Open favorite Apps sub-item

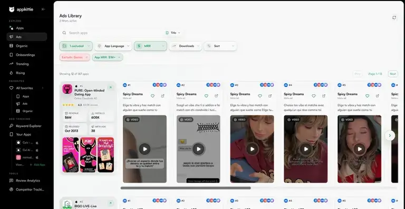(x=25, y=96)
